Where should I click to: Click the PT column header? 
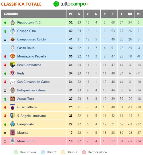tap(71, 14)
